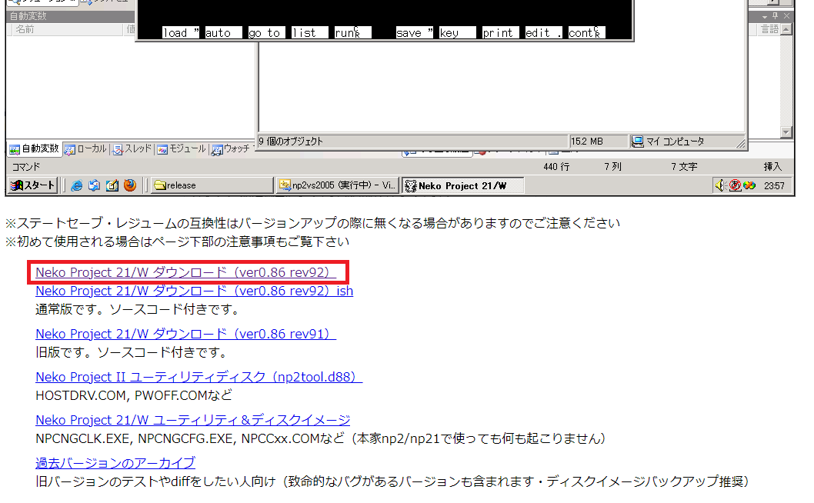Click the red-boxed ver0.86 rev92 download link
814x503 pixels.
[x=185, y=272]
